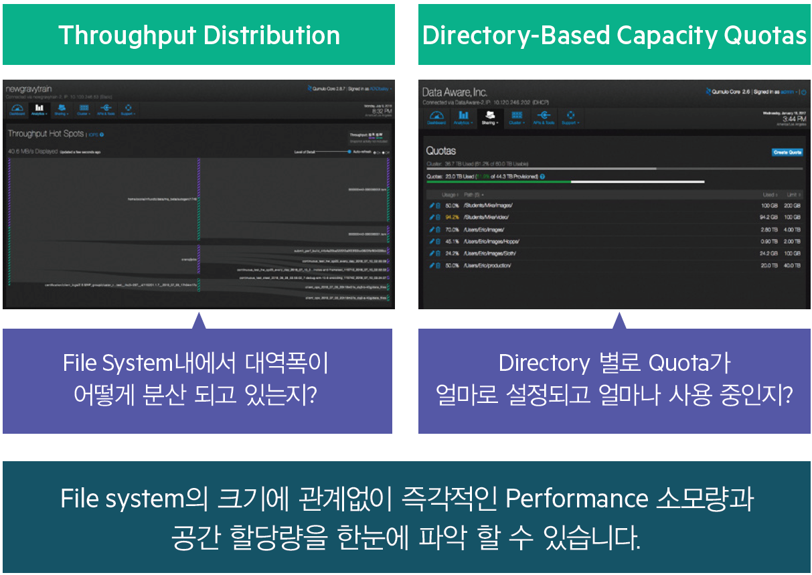Delete quota for /Users/Eric/images/Hopps/

point(438,242)
